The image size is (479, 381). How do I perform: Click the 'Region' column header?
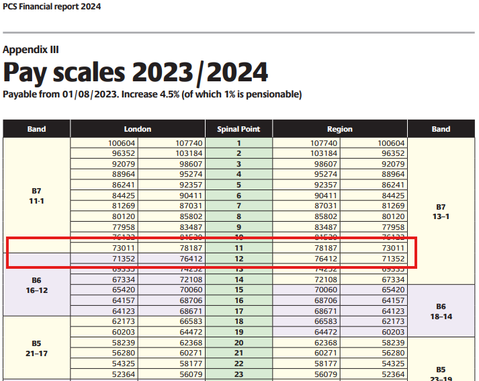[340, 129]
